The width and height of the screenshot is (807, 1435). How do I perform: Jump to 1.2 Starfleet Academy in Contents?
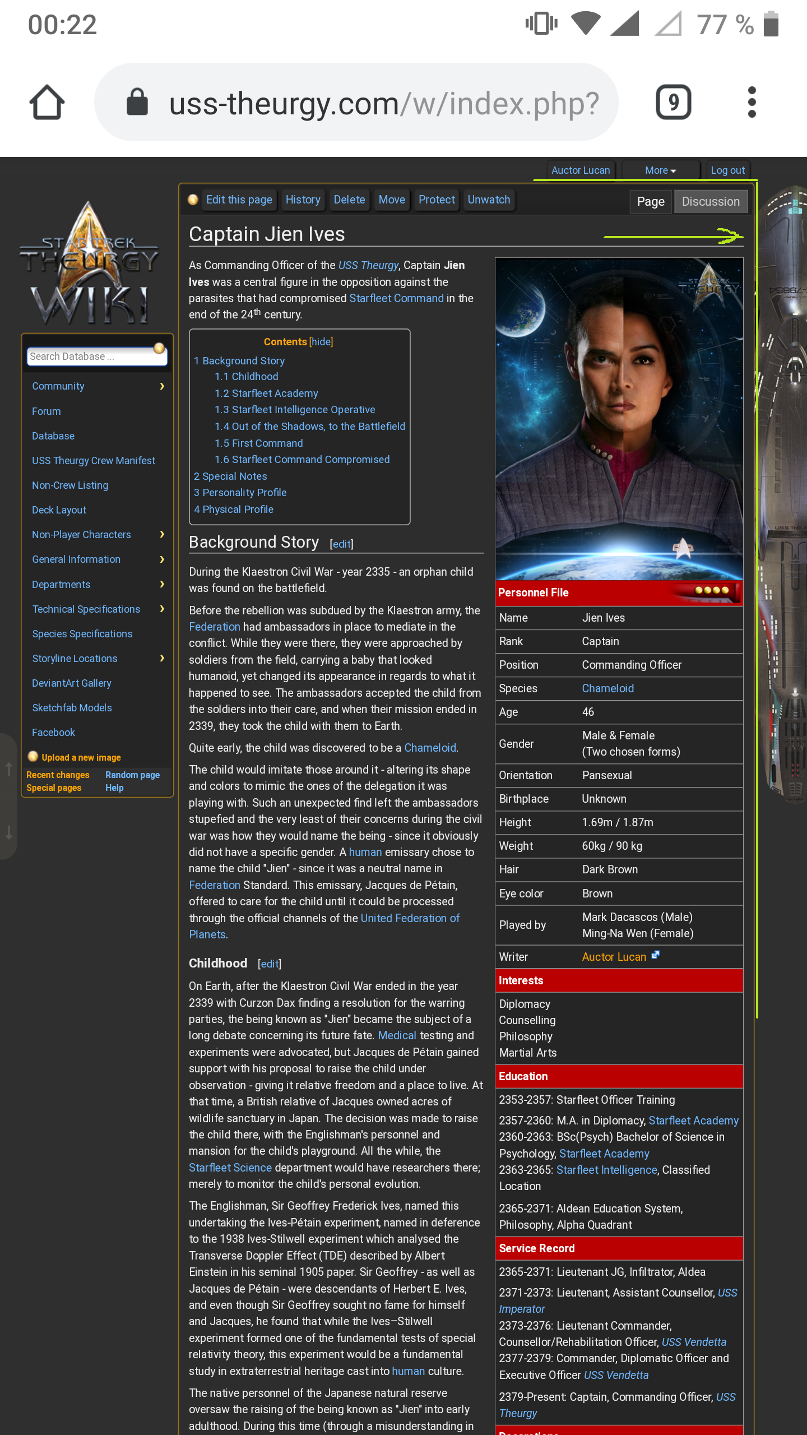point(266,394)
